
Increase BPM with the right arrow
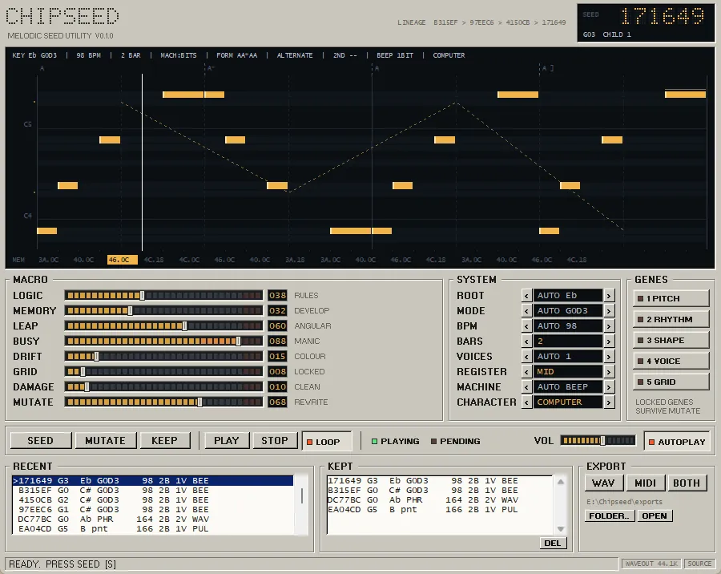point(609,326)
